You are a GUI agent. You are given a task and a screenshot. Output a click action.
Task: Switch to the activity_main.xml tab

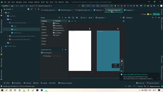click(49, 10)
